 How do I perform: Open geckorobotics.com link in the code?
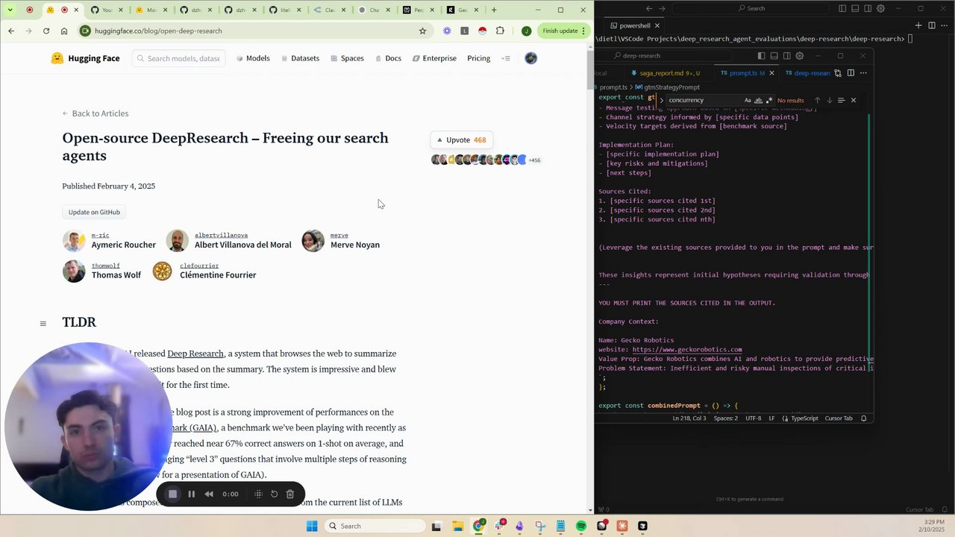point(687,349)
